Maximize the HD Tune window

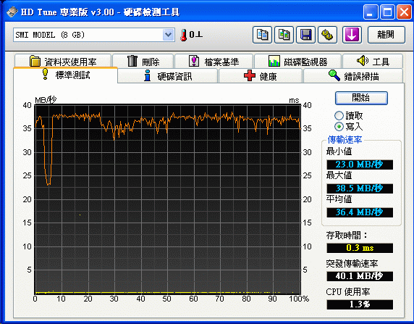tap(387, 12)
